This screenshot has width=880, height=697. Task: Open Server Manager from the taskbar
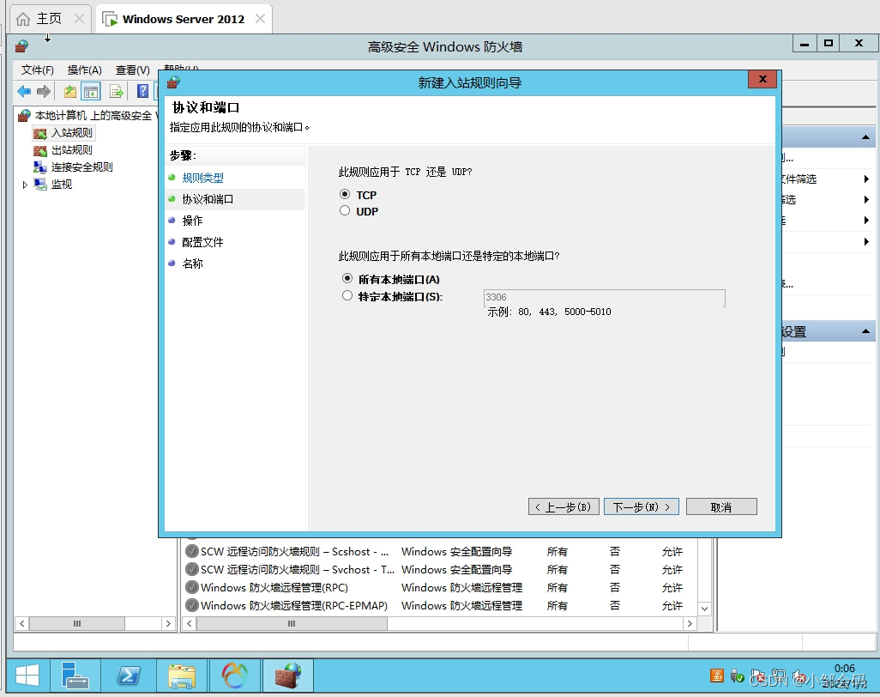(75, 675)
